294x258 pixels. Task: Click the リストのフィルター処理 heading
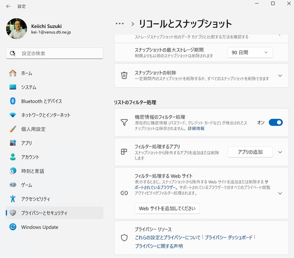pyautogui.click(x=135, y=102)
